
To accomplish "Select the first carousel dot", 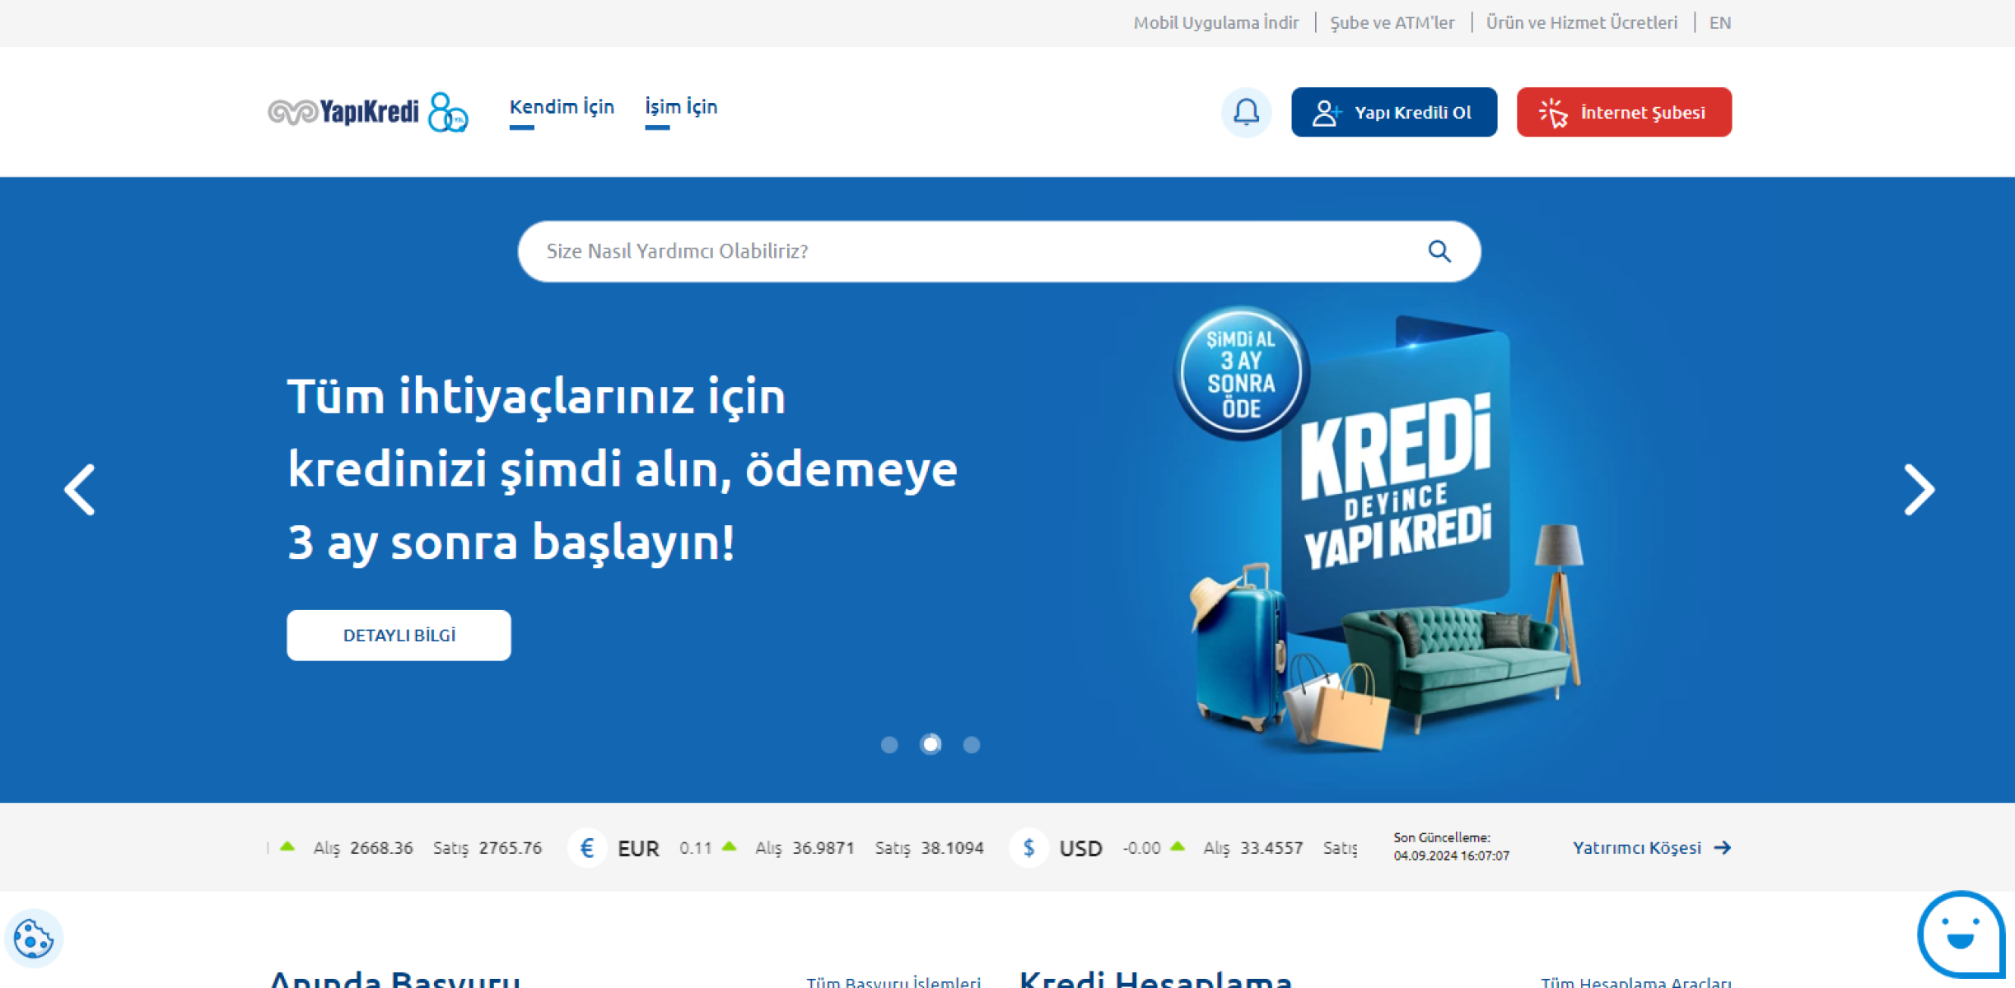I will pyautogui.click(x=889, y=744).
